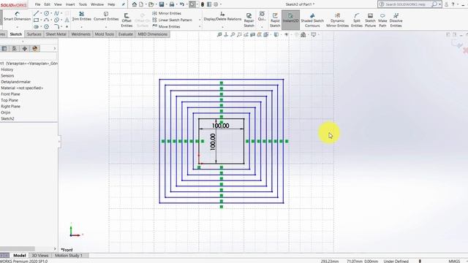This screenshot has height=263, width=468.
Task: Open the File menu
Action: pyautogui.click(x=37, y=4)
